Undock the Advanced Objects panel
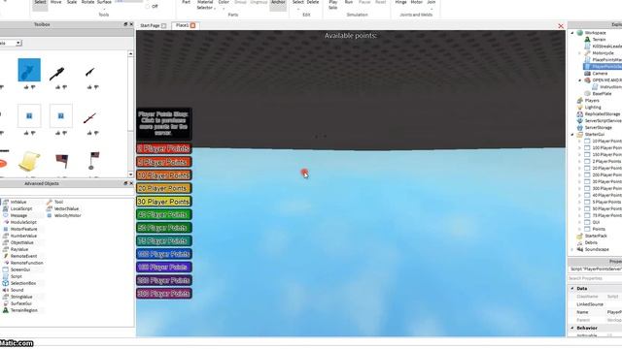The height and width of the screenshot is (349, 622). (125, 183)
